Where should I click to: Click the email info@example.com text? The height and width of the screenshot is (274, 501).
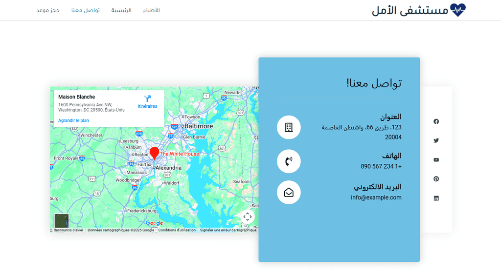click(x=376, y=197)
